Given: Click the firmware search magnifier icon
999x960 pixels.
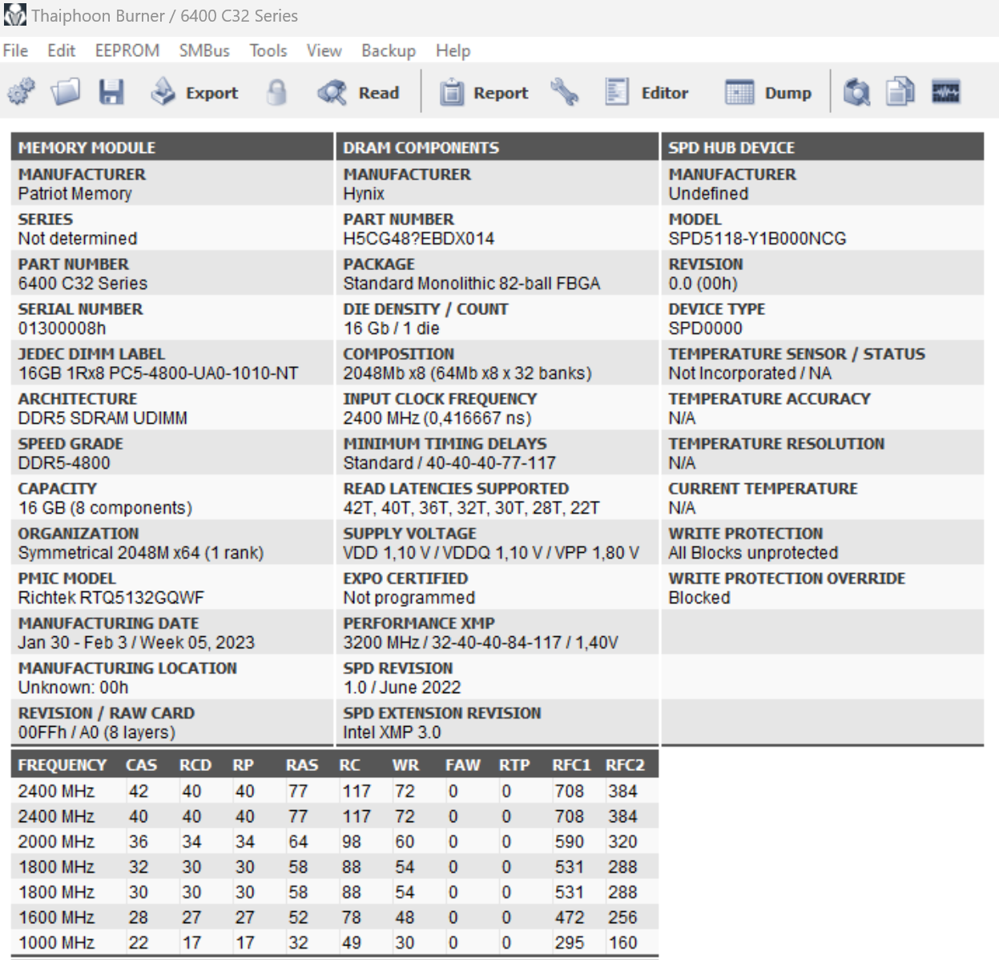Looking at the screenshot, I should tap(856, 91).
